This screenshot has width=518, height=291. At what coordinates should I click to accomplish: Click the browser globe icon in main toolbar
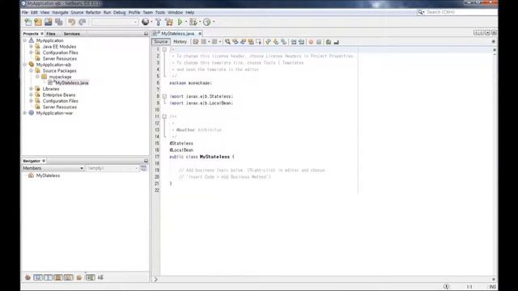tap(145, 22)
